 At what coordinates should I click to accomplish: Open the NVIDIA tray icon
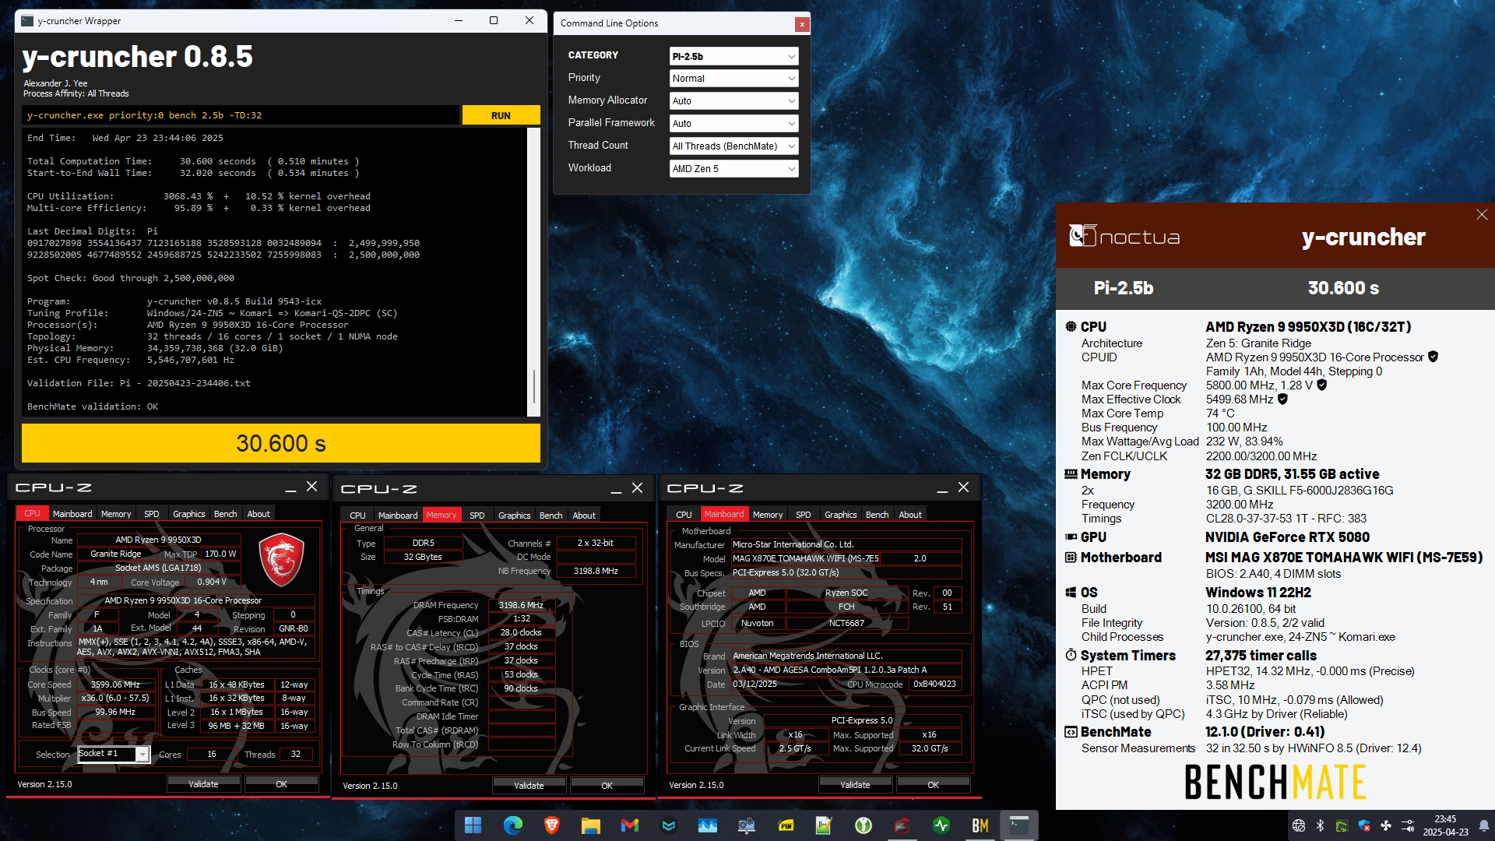pos(1342,825)
